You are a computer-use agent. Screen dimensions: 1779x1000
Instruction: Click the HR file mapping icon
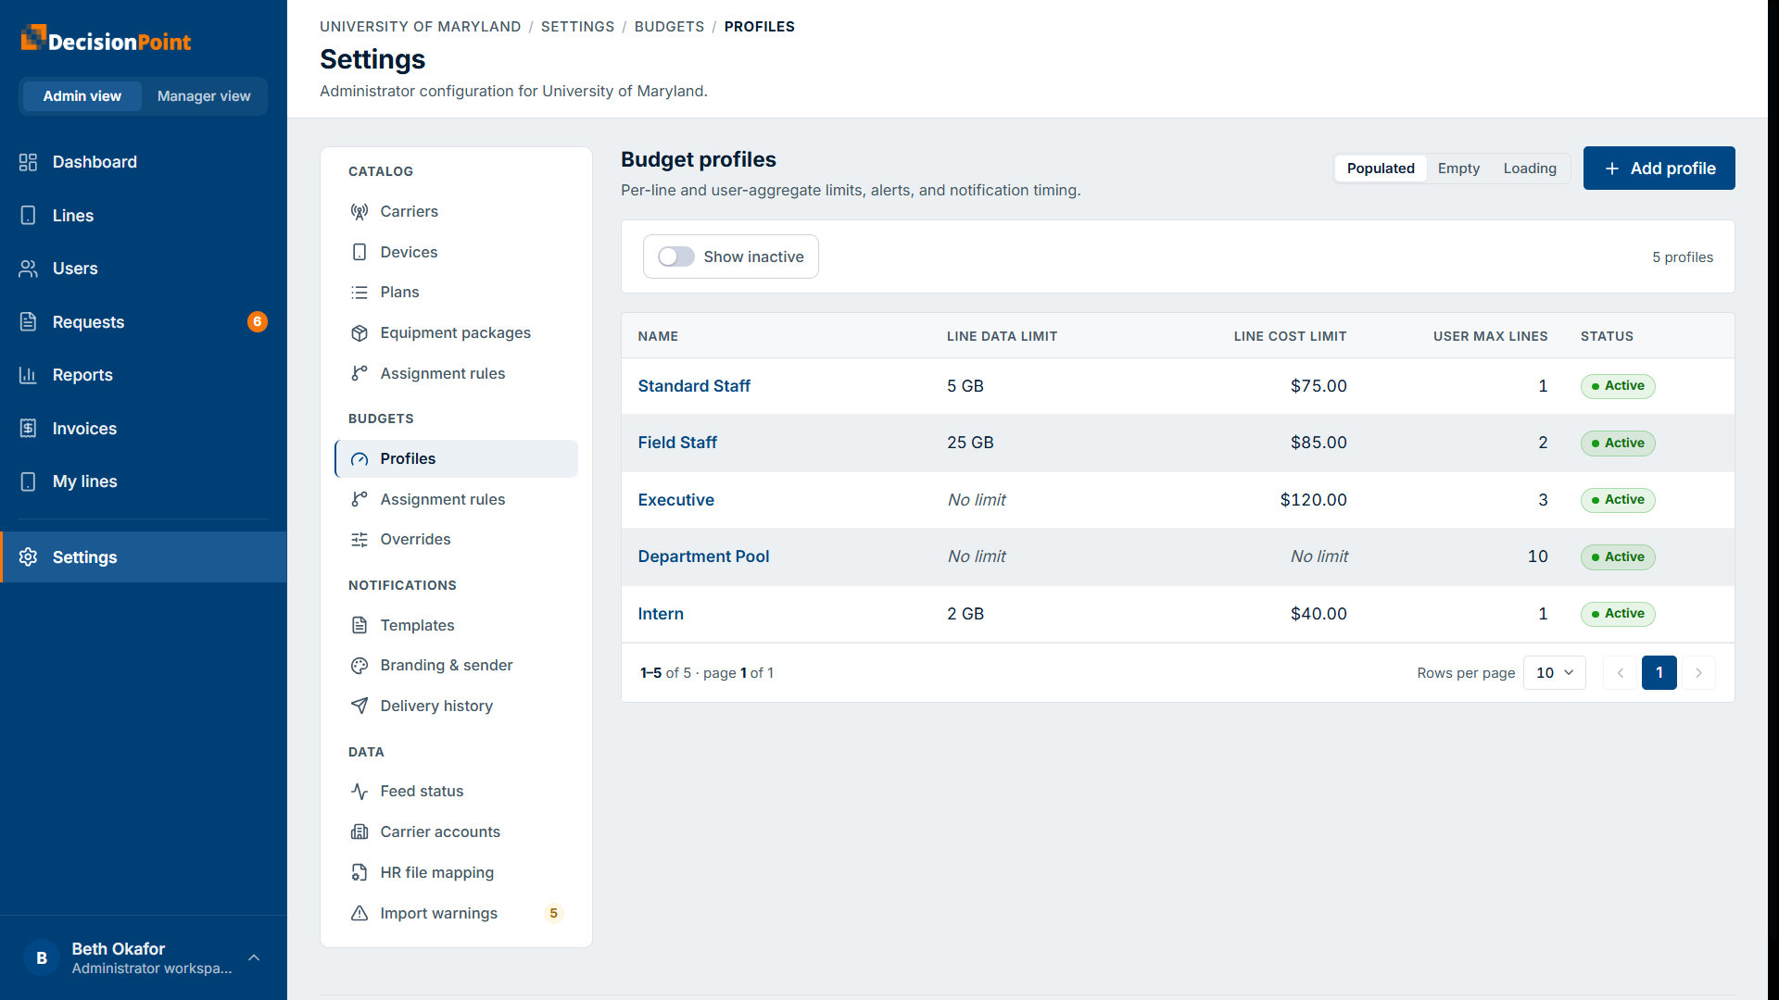coord(360,872)
